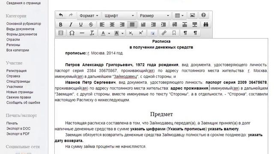Add space after paragraph icon
This screenshot has width=274, height=154.
[195, 25]
